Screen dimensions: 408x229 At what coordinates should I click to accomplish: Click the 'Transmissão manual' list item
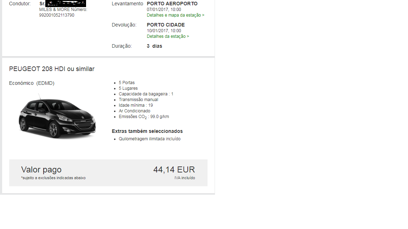click(138, 100)
